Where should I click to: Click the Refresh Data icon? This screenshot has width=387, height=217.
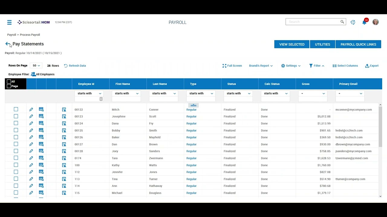(66, 65)
